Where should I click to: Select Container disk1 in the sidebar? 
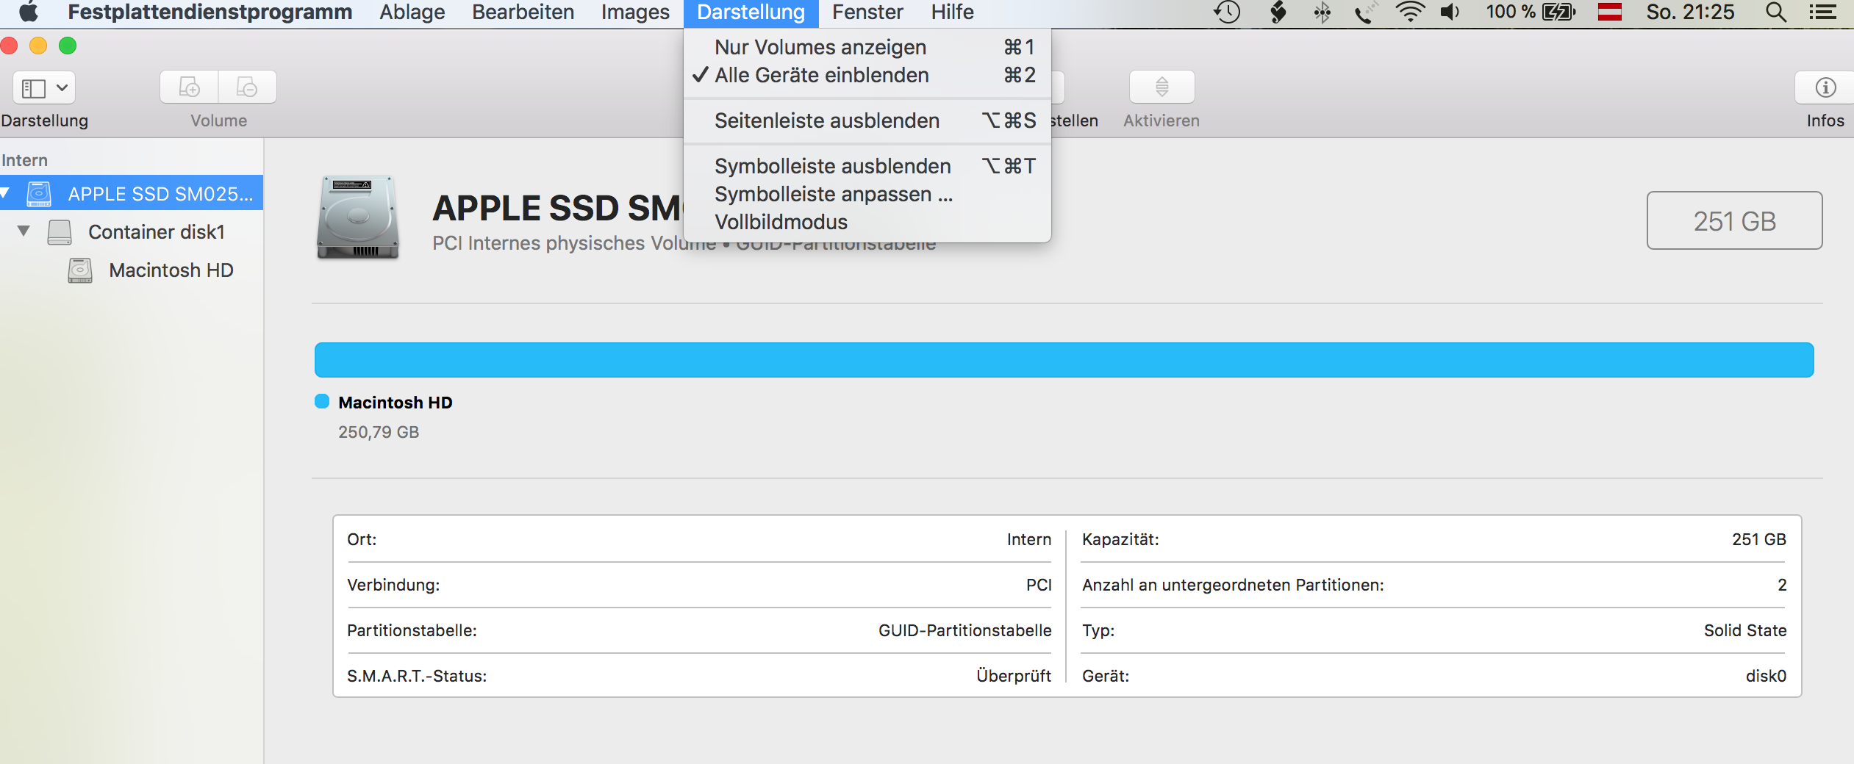(x=156, y=232)
